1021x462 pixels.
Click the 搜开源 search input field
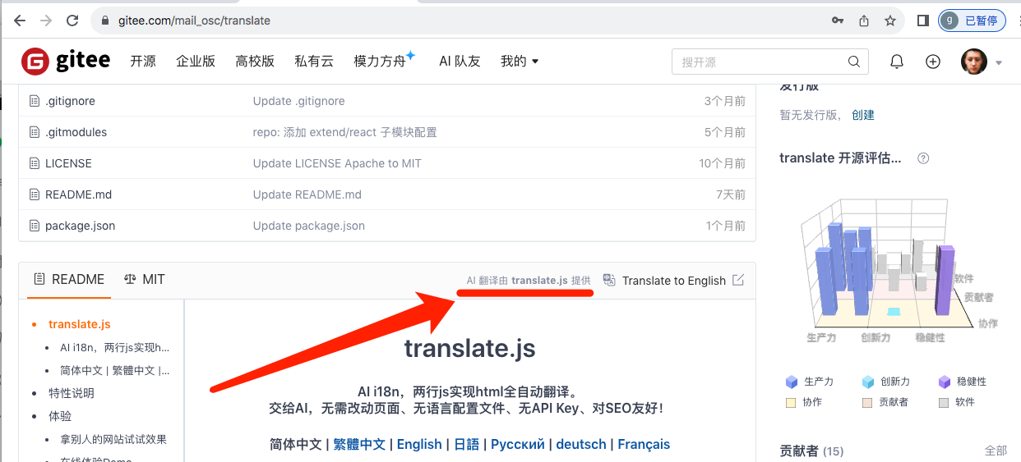pyautogui.click(x=760, y=62)
